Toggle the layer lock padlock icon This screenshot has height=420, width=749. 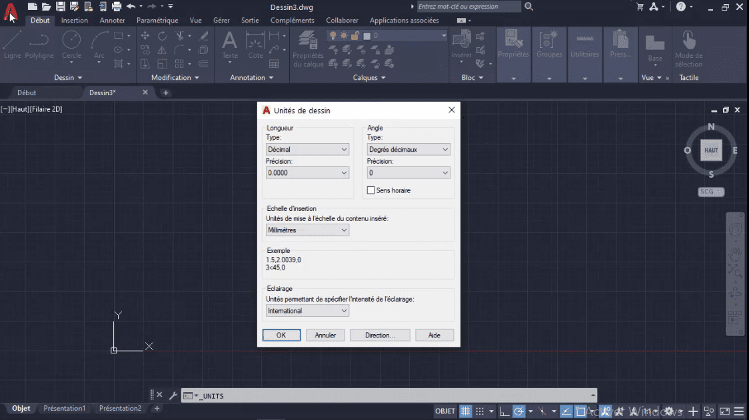[355, 36]
